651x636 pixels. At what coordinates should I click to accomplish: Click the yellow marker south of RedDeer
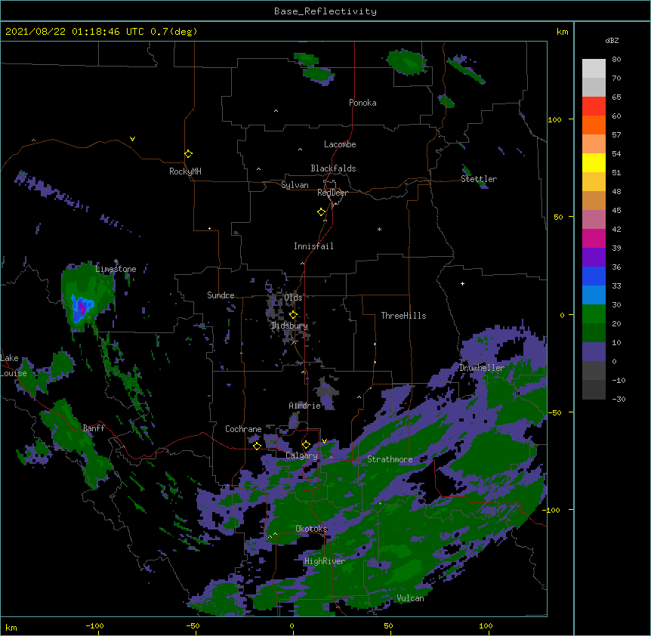322,211
